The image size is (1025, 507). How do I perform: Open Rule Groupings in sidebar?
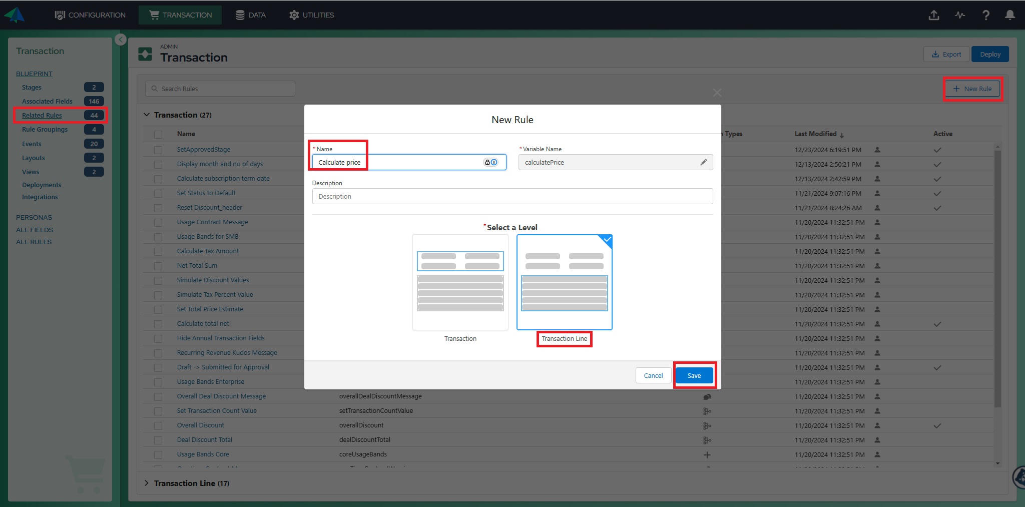tap(45, 129)
